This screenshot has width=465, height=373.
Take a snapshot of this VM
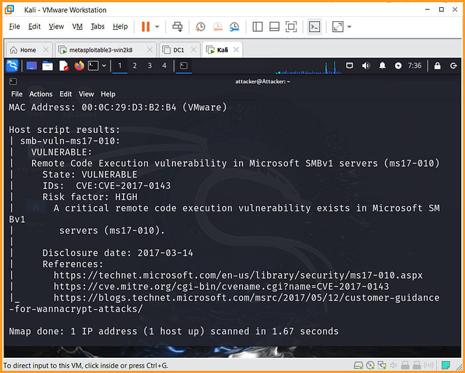pyautogui.click(x=201, y=27)
